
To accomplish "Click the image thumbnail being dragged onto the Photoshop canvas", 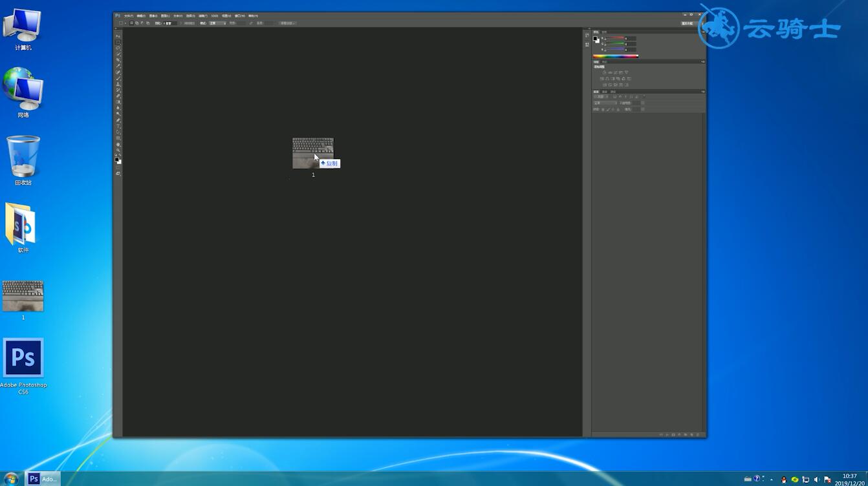I will (x=313, y=153).
